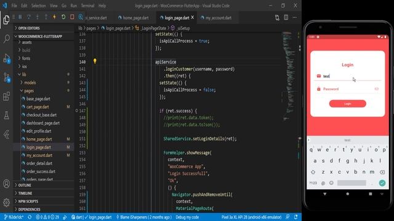Click Debug my code in status bar

(x=187, y=217)
